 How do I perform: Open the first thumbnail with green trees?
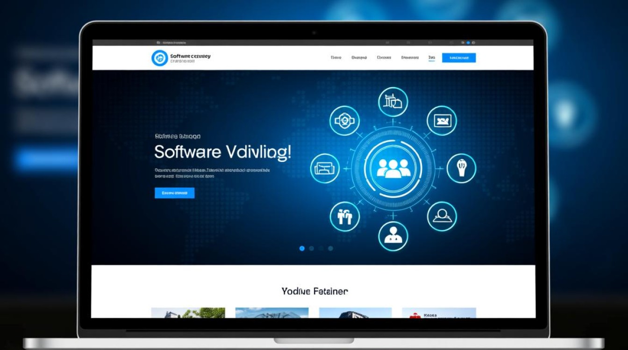click(188, 313)
